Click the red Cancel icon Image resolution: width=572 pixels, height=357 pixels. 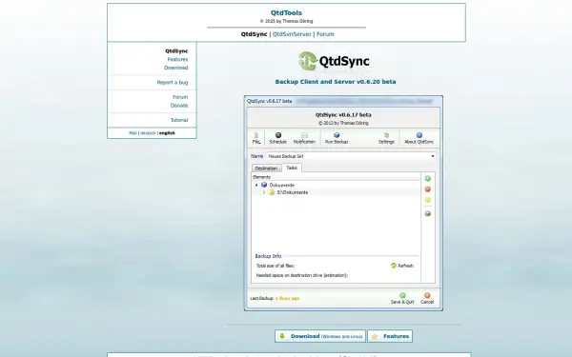(427, 295)
